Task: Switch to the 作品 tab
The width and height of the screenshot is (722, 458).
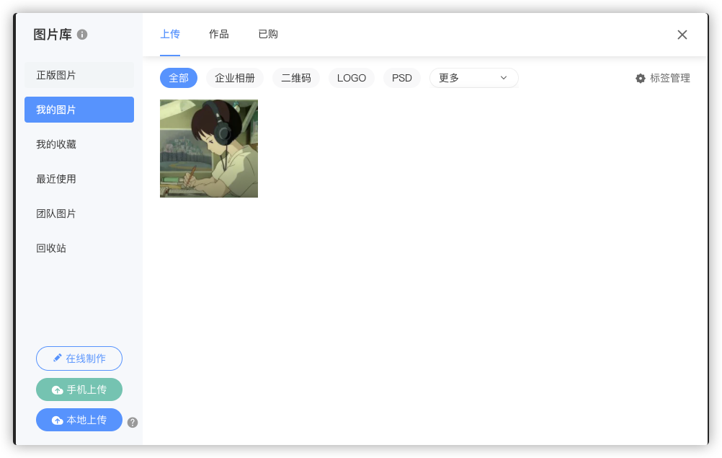Action: (218, 34)
